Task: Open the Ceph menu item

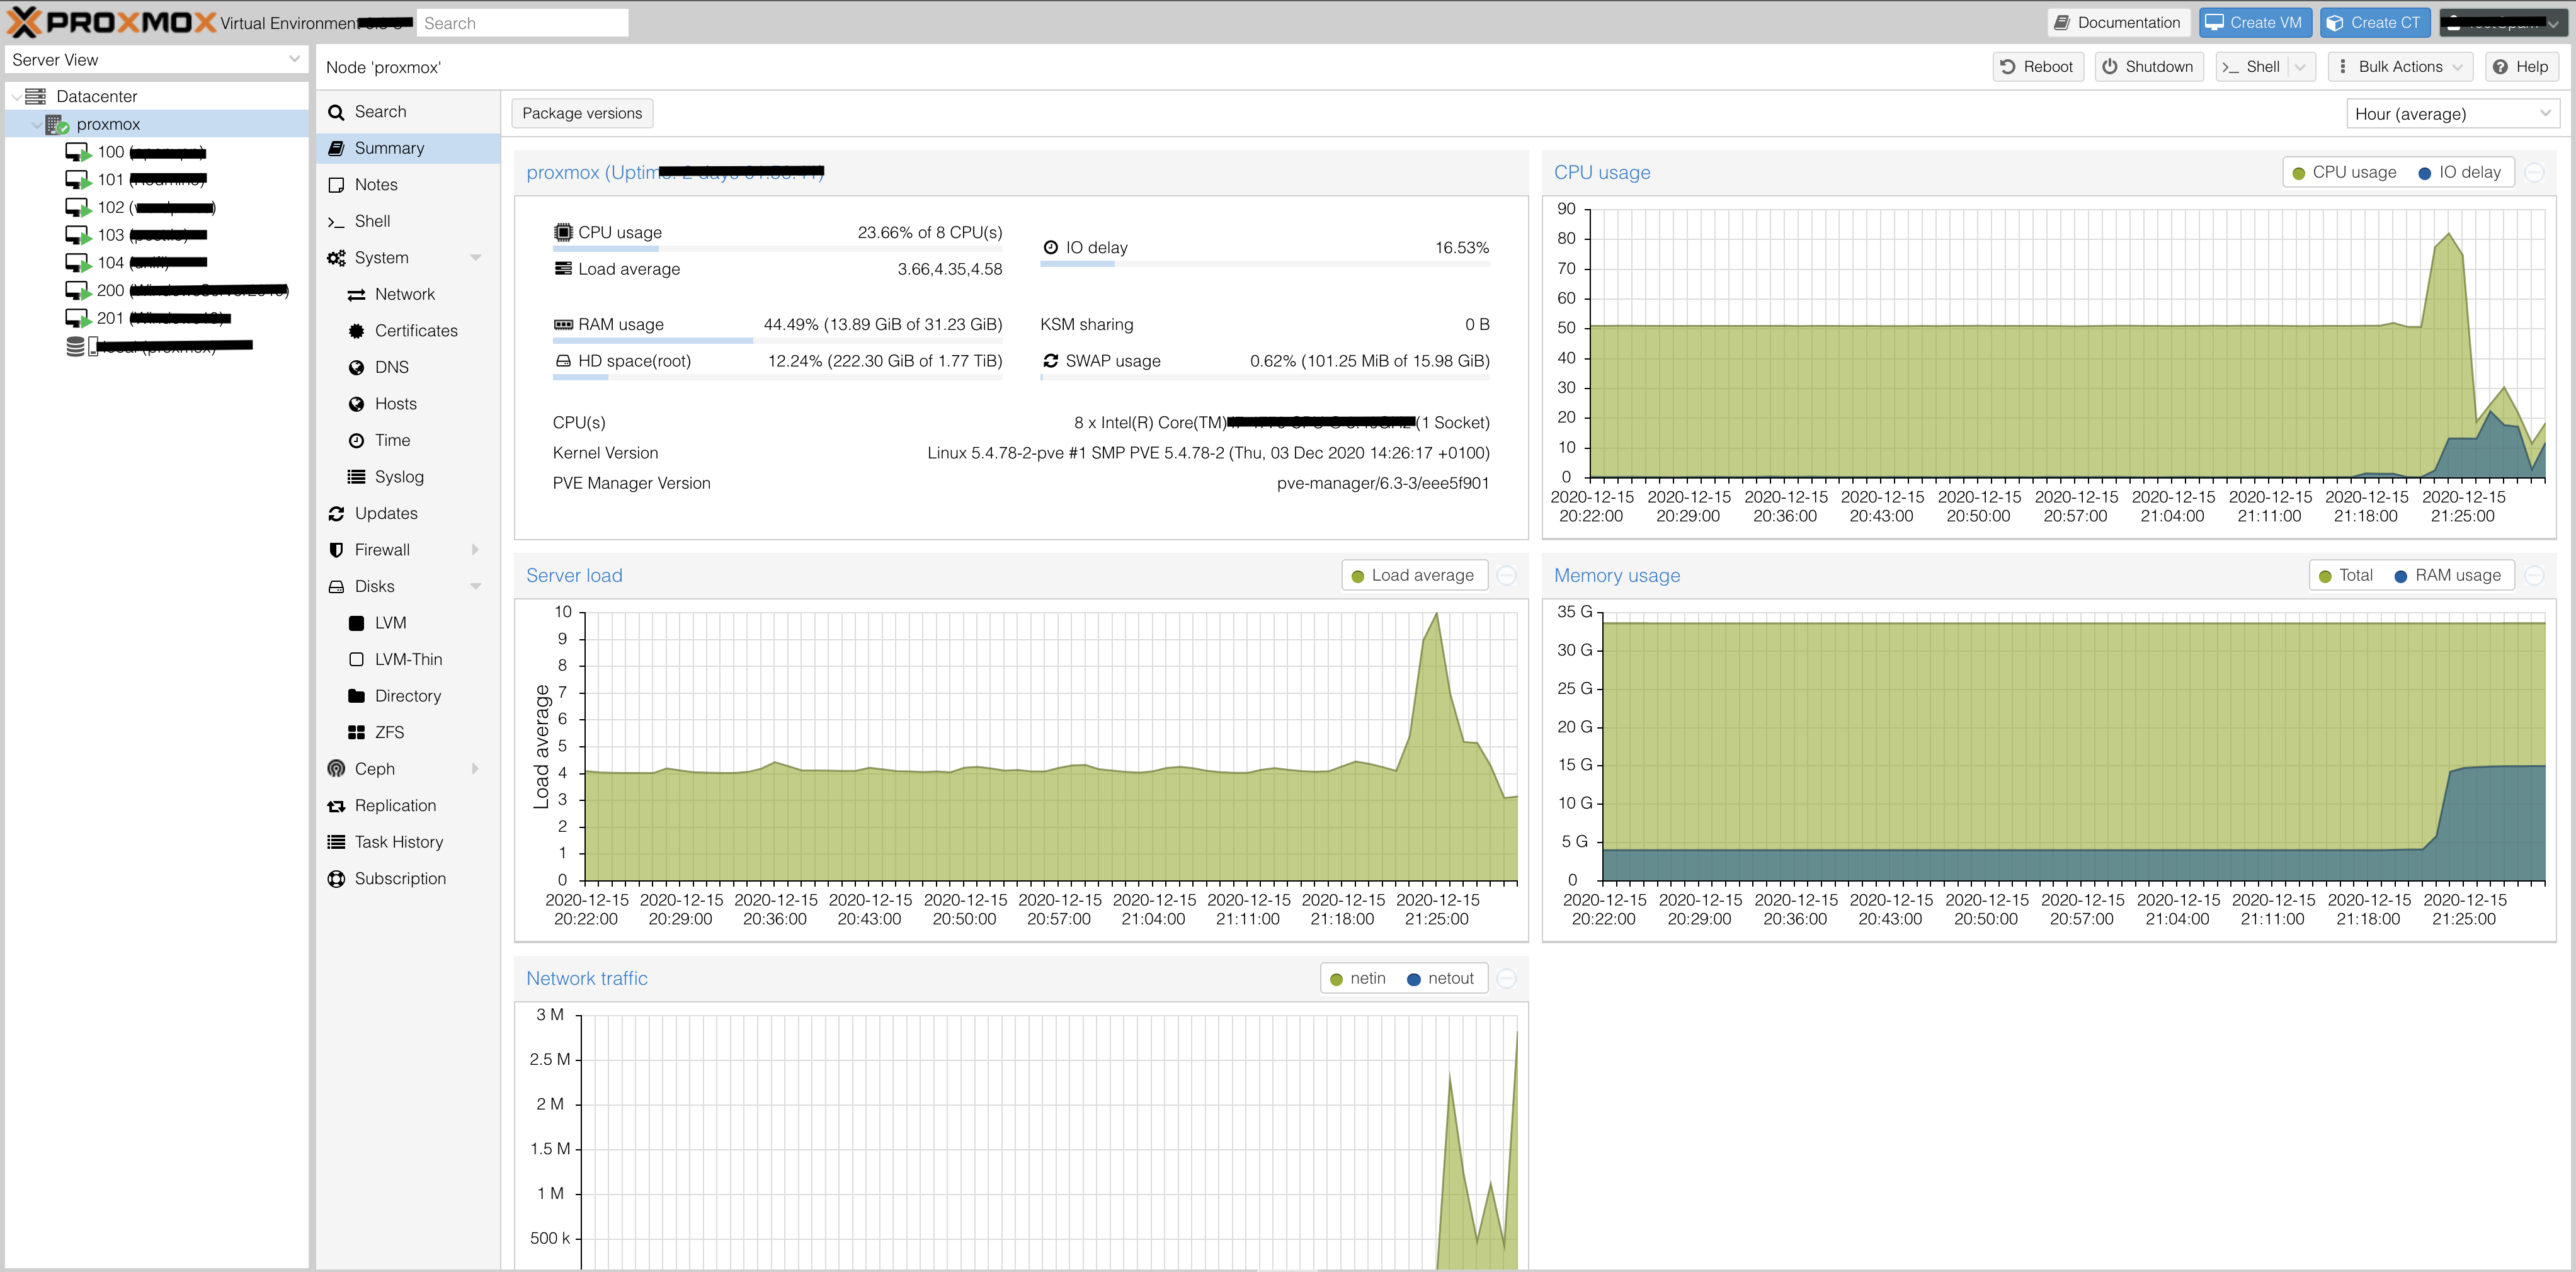Action: click(x=408, y=769)
